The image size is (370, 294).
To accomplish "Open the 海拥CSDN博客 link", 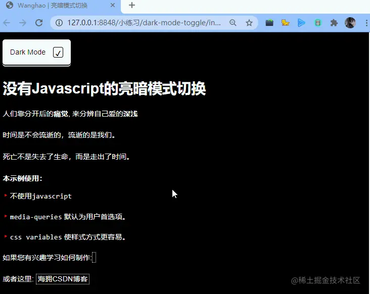I will [63, 279].
